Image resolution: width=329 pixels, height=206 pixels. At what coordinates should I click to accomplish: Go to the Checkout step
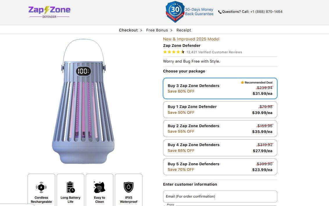(128, 30)
